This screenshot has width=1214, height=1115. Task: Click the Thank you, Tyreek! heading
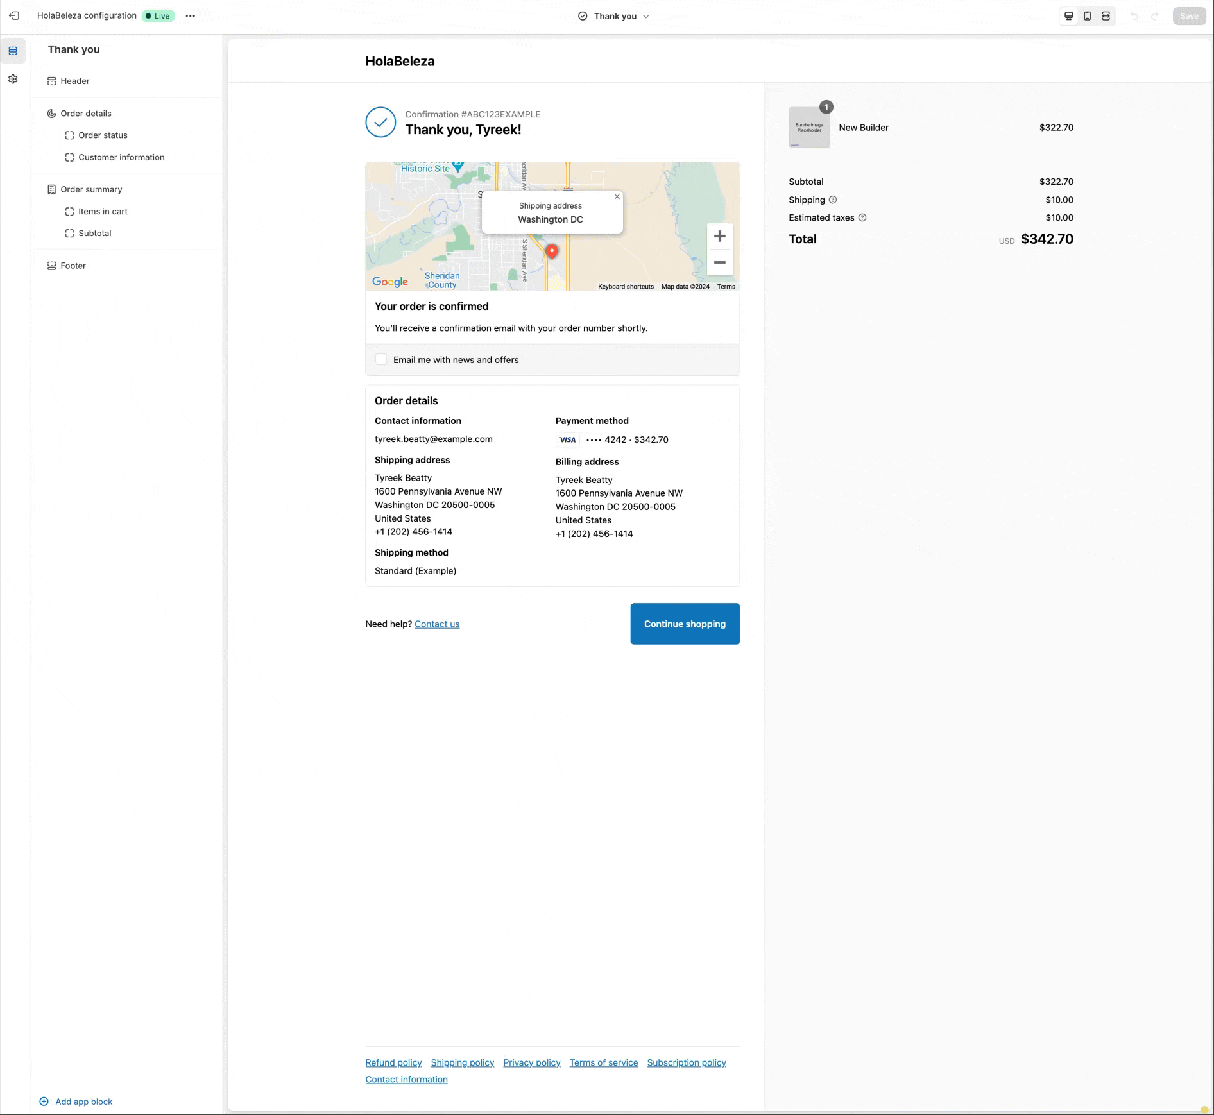tap(463, 130)
